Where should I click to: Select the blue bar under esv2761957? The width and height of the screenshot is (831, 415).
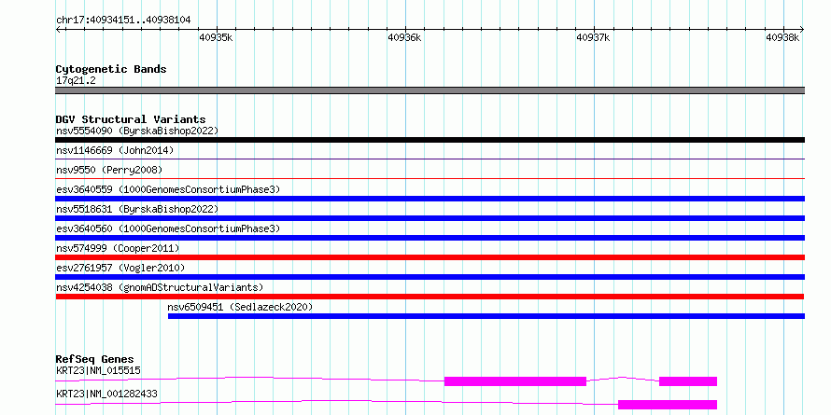pyautogui.click(x=430, y=277)
